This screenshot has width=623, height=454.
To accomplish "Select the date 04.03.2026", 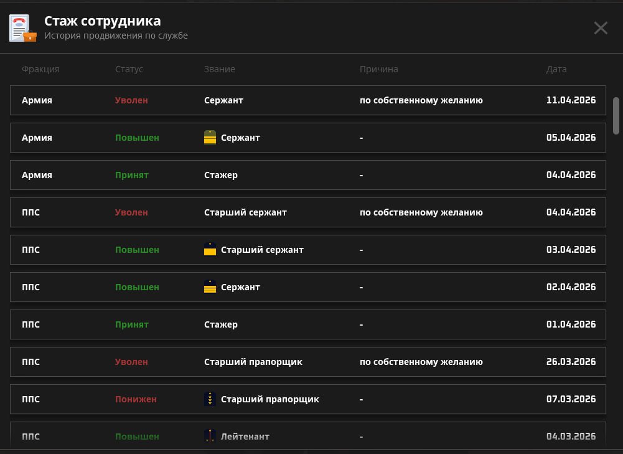I will [571, 437].
